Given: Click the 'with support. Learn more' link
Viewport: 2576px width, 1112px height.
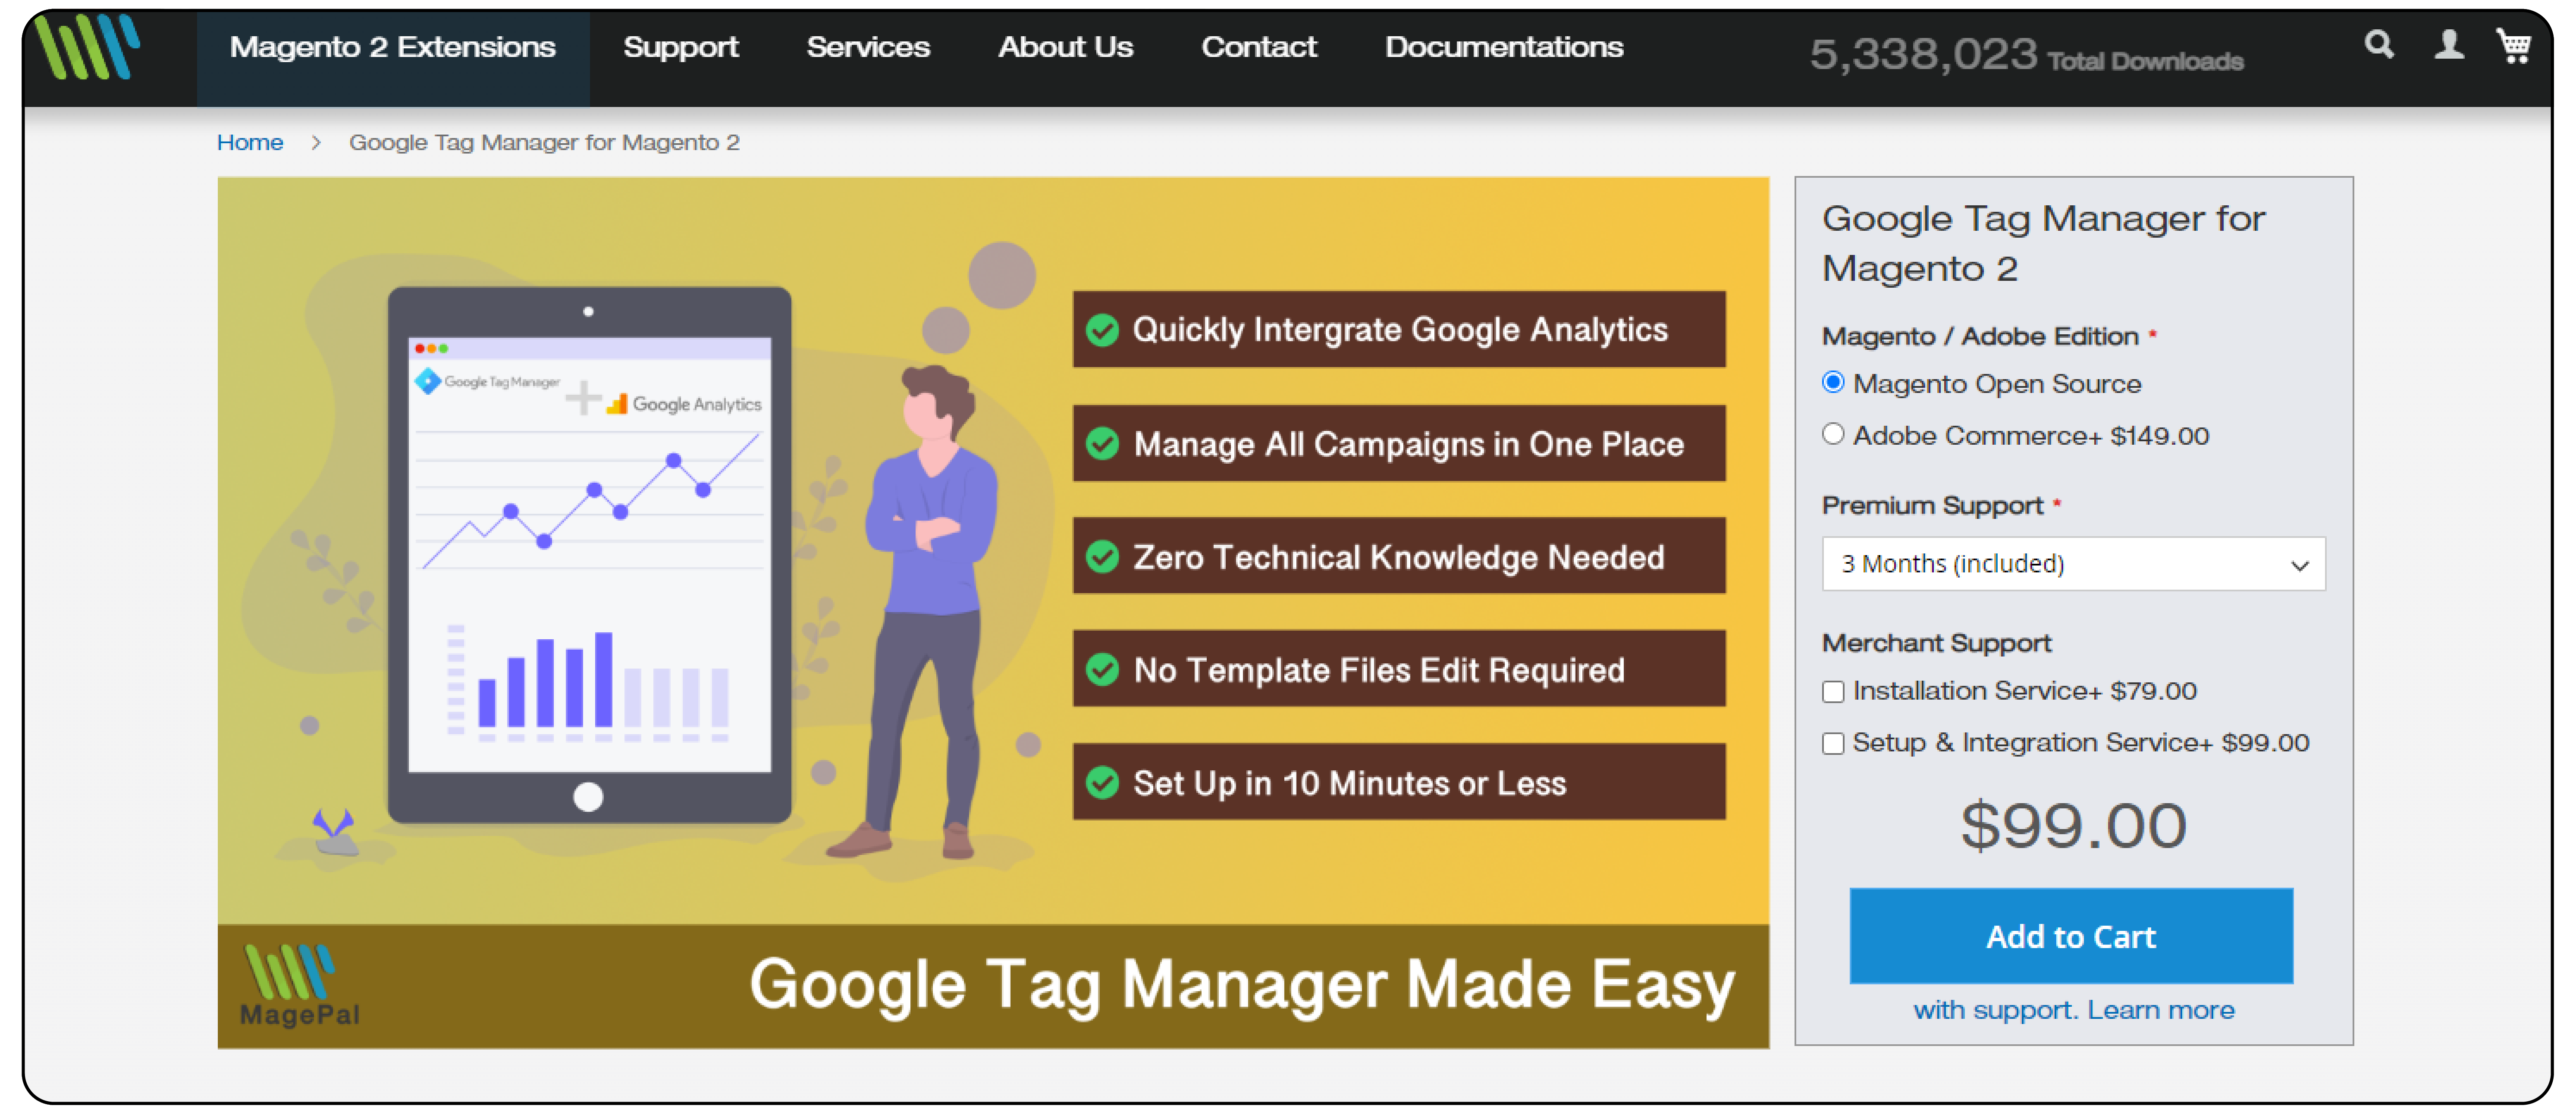Looking at the screenshot, I should [2073, 1010].
